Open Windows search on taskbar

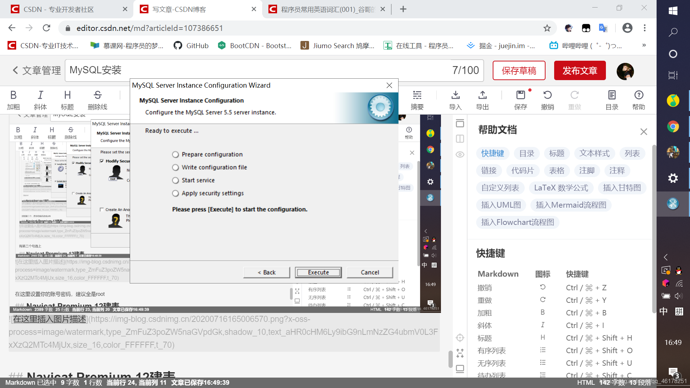pyautogui.click(x=673, y=32)
